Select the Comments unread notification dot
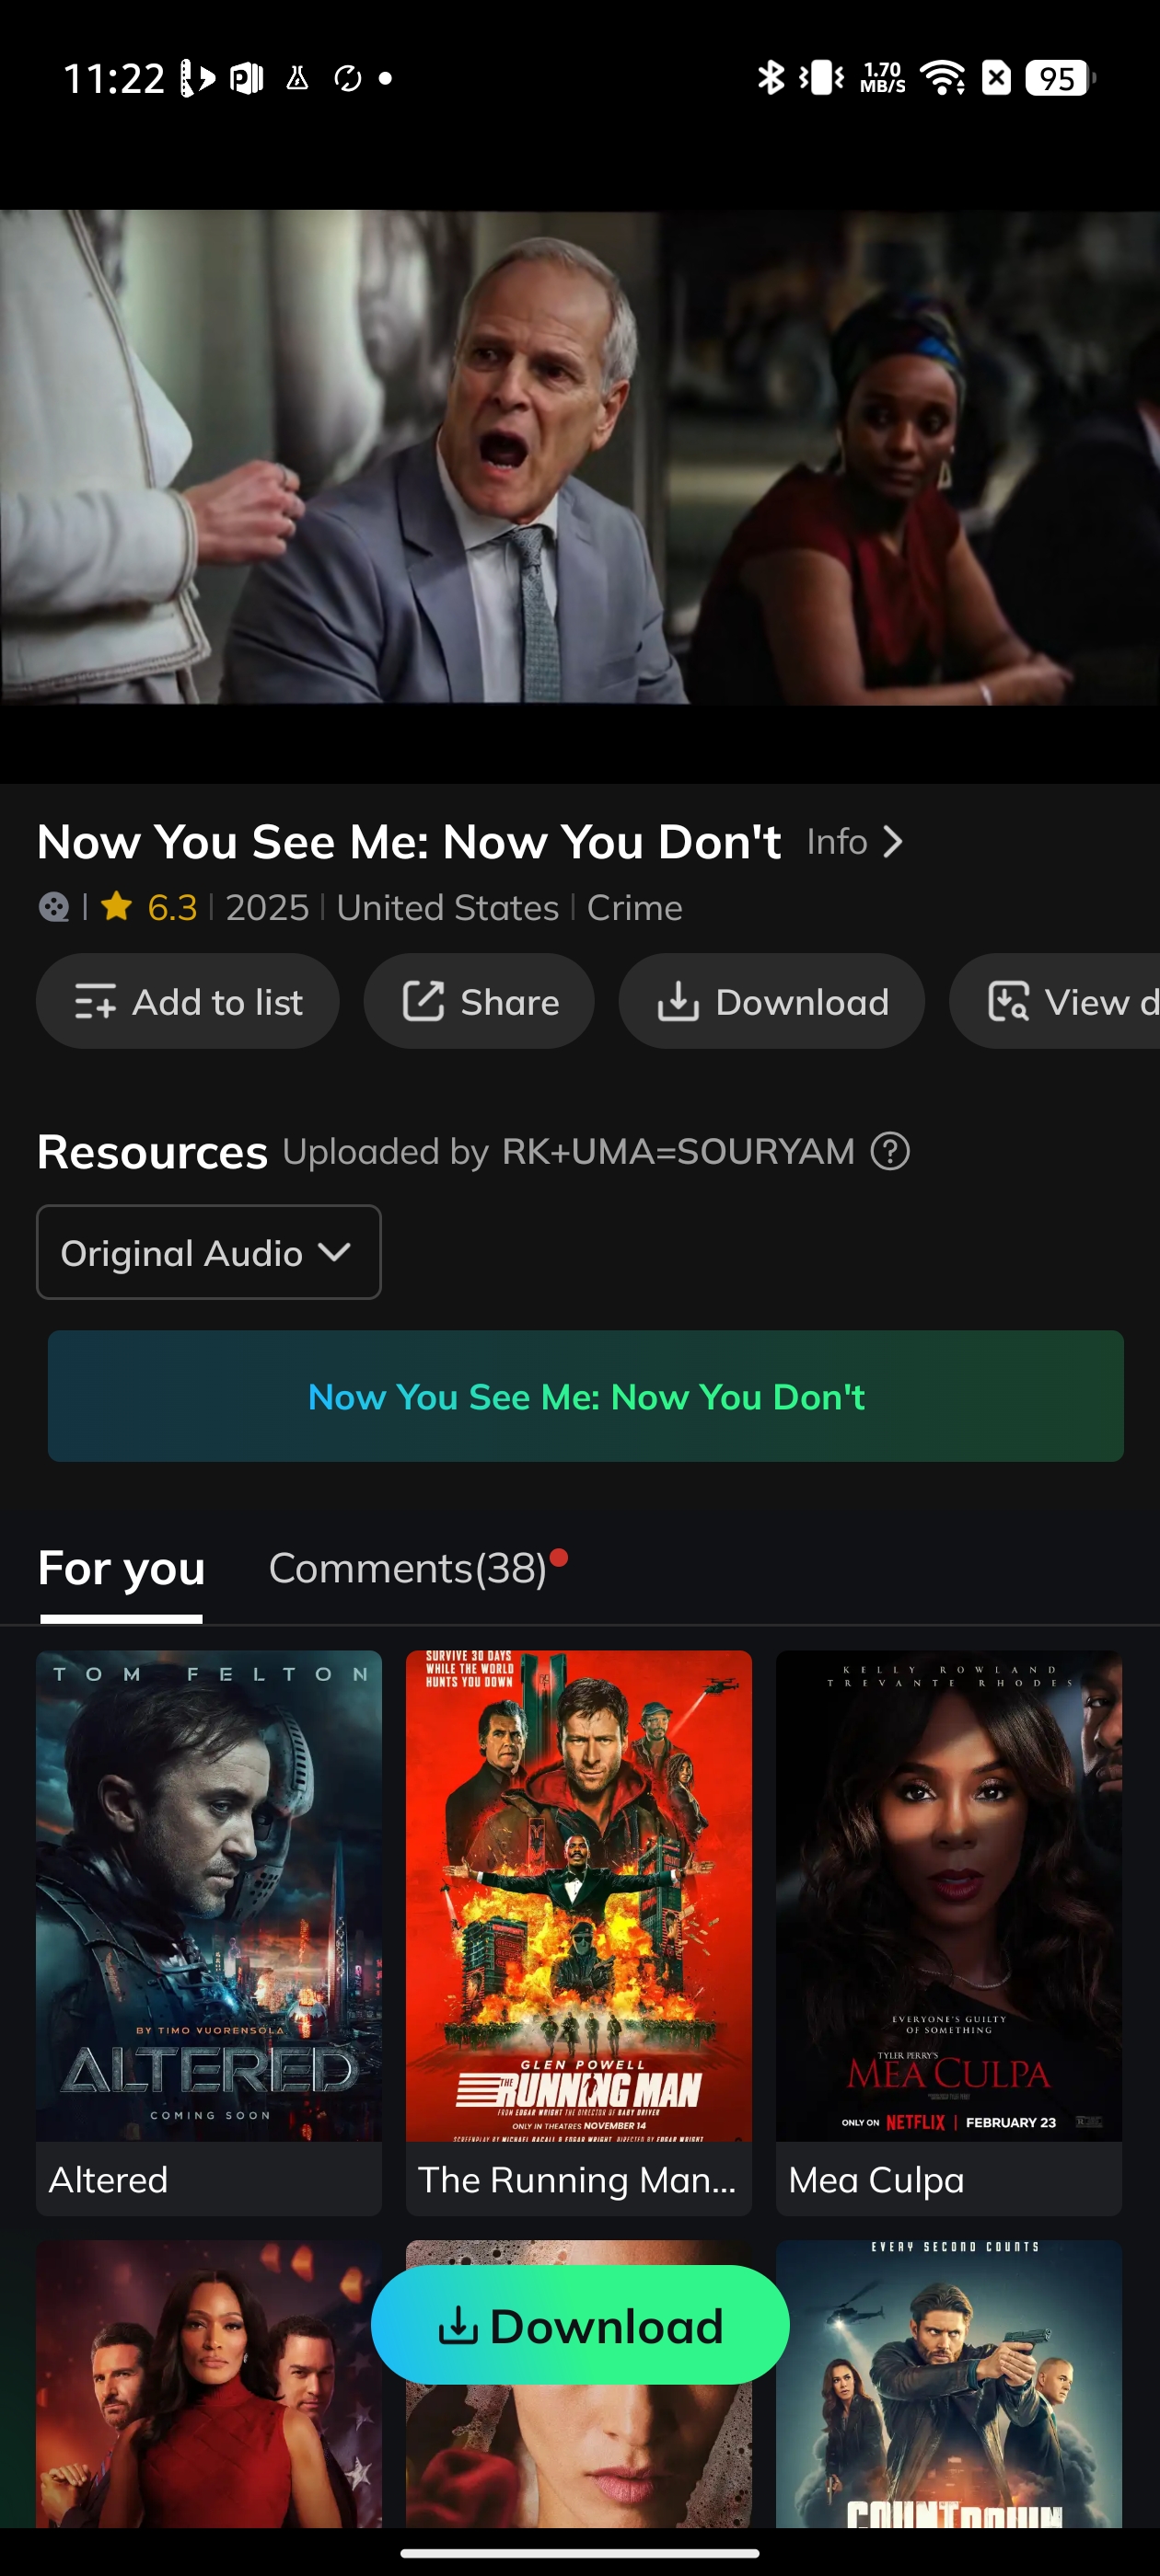The image size is (1160, 2576). [x=559, y=1557]
